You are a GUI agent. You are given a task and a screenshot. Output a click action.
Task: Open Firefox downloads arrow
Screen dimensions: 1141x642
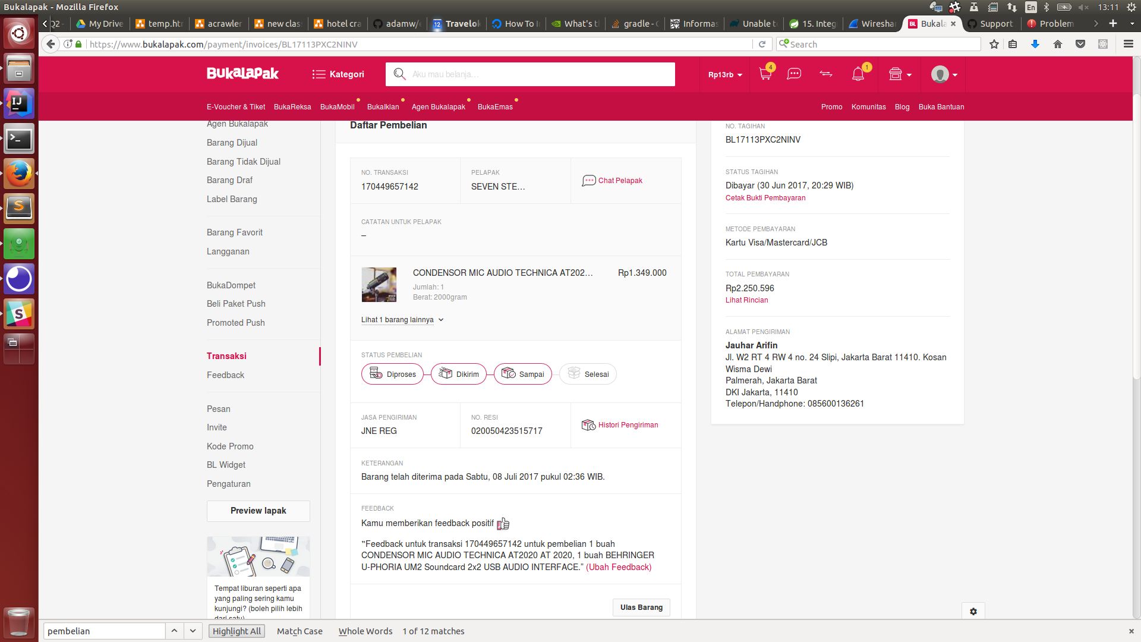pos(1035,44)
